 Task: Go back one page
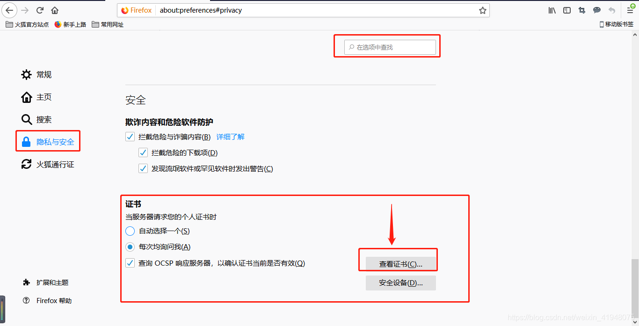tap(10, 10)
